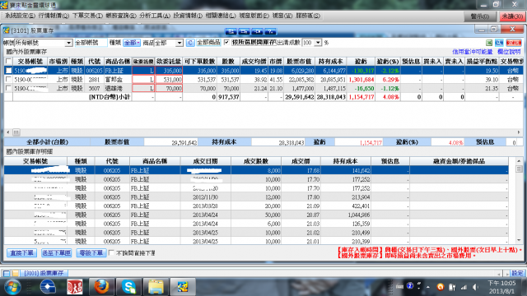Click the orange circular tray icon
The height and width of the screenshot is (296, 527).
(440, 287)
